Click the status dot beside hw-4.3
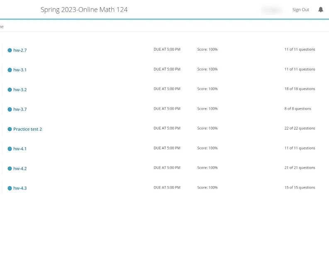This screenshot has height=265, width=329. point(10,188)
